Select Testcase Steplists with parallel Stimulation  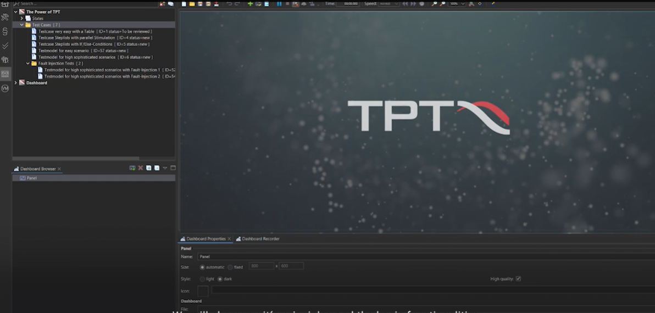click(x=95, y=37)
